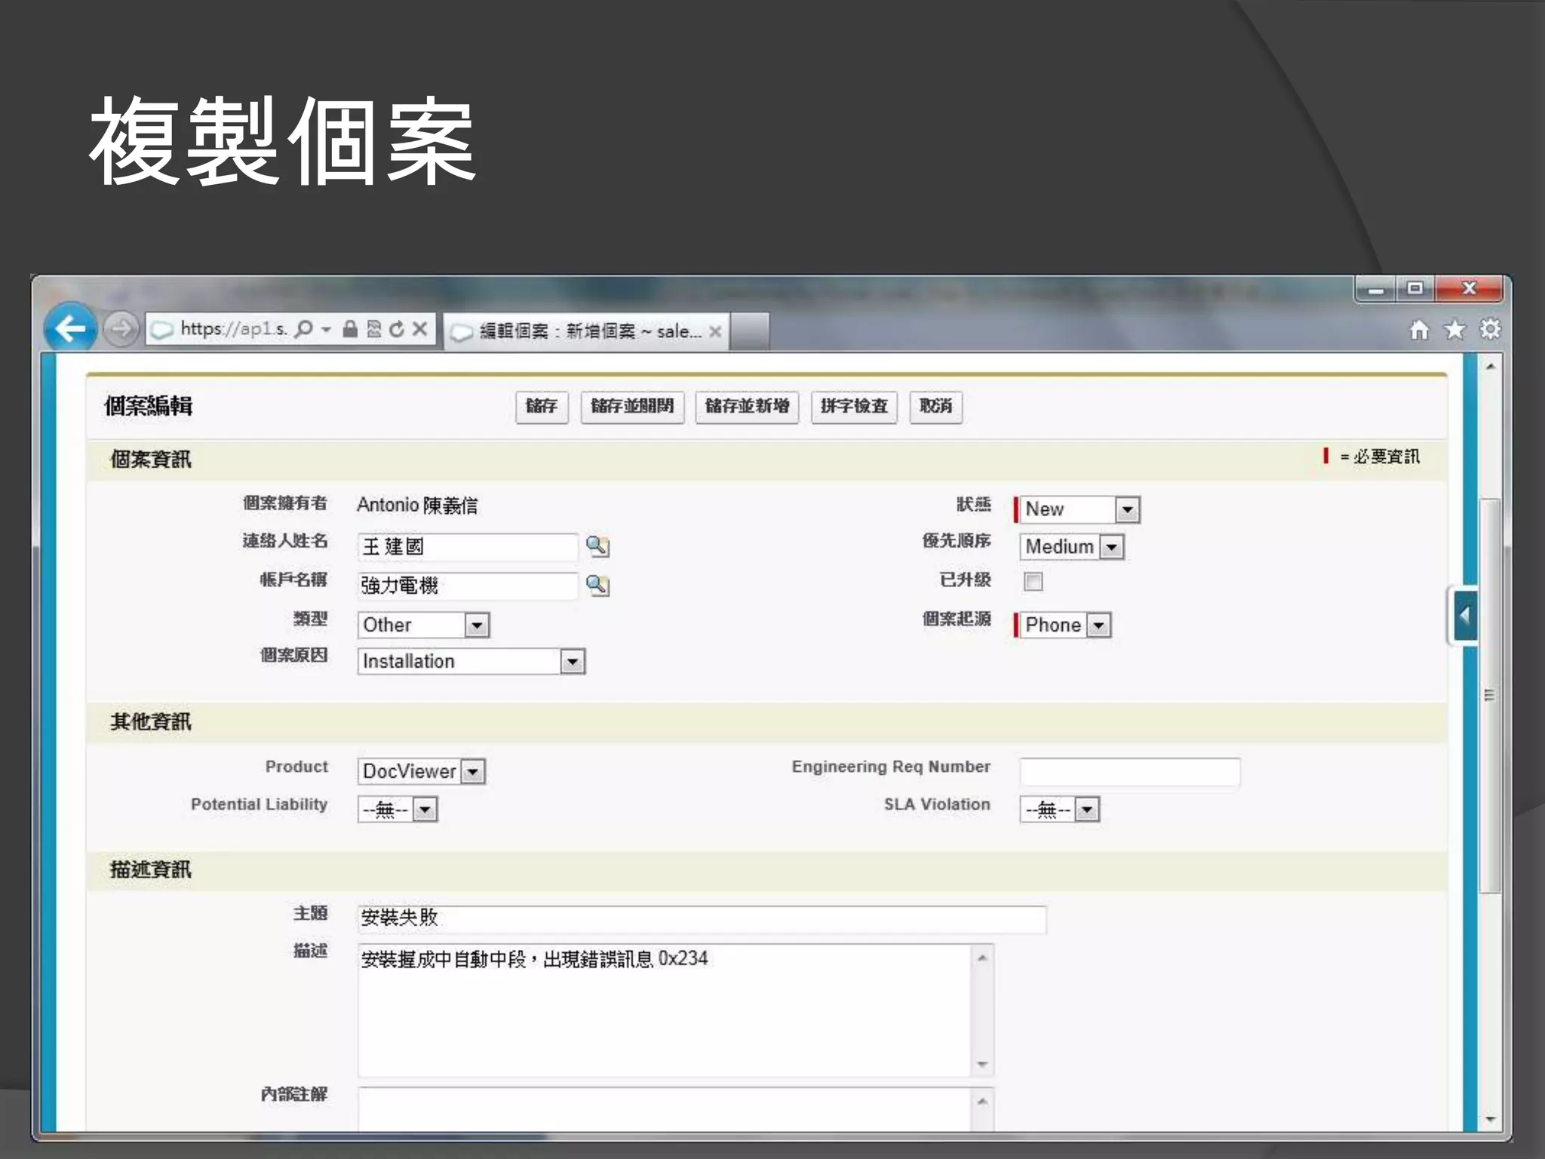Select the 編輯個案: 新增個案 tab
This screenshot has width=1545, height=1159.
coord(586,331)
